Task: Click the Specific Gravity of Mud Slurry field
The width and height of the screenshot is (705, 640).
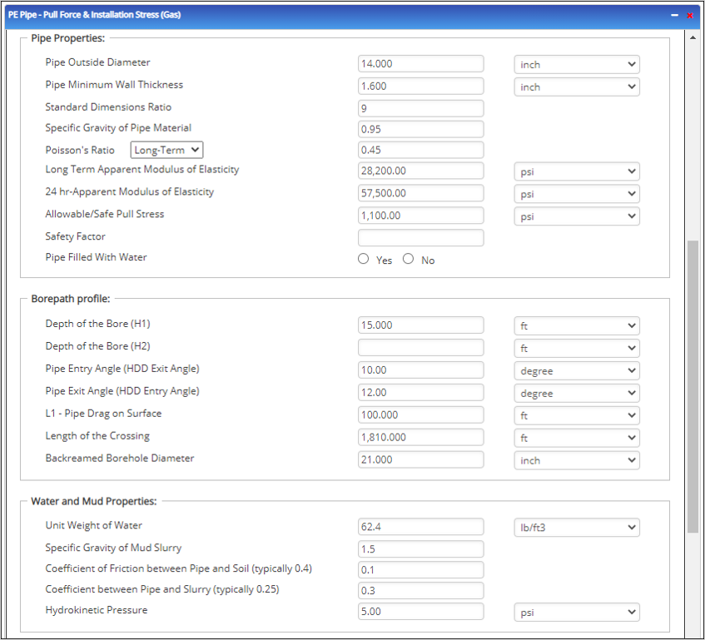Action: pyautogui.click(x=420, y=548)
